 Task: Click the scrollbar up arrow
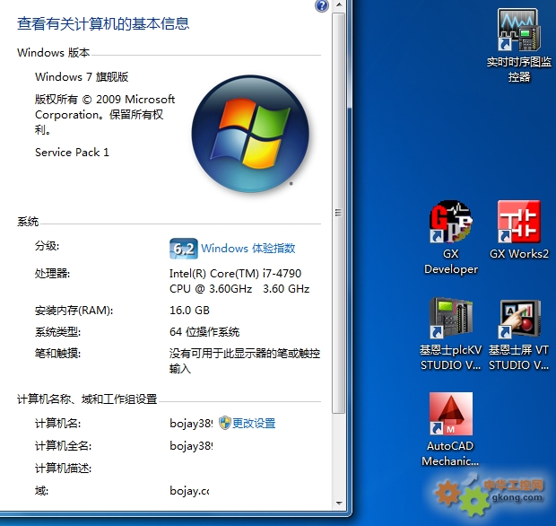[339, 5]
